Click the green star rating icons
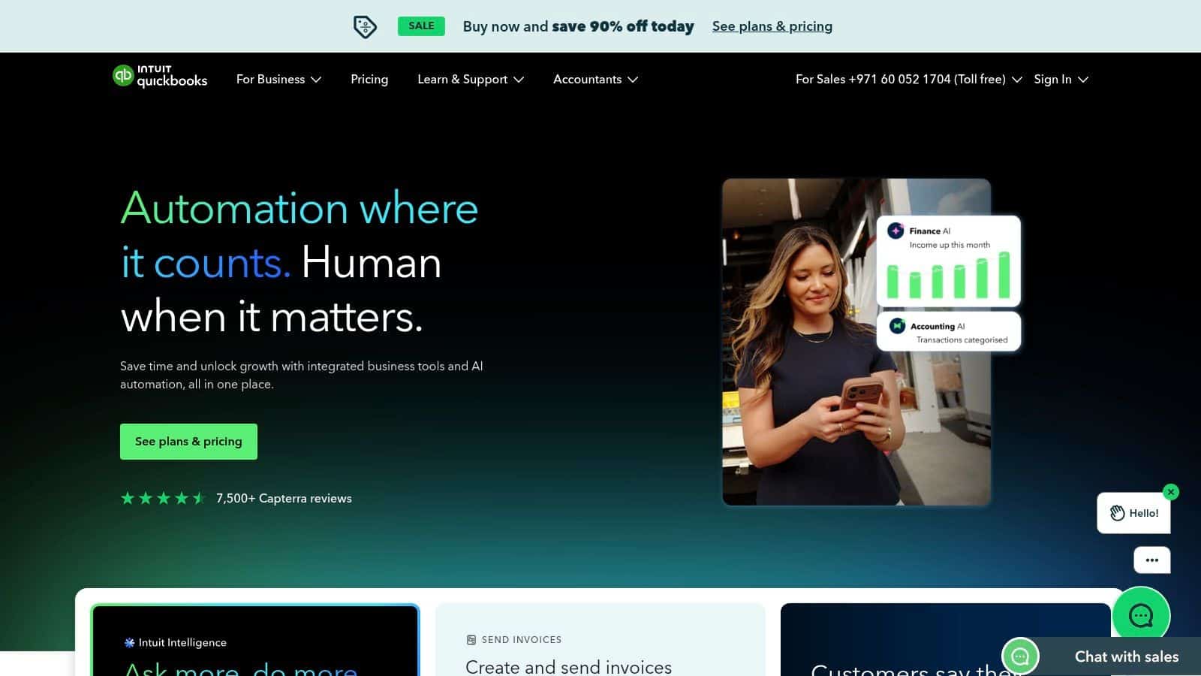 pyautogui.click(x=163, y=498)
